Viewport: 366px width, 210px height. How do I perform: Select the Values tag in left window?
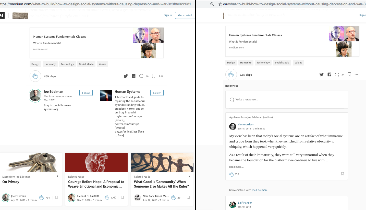103,64
